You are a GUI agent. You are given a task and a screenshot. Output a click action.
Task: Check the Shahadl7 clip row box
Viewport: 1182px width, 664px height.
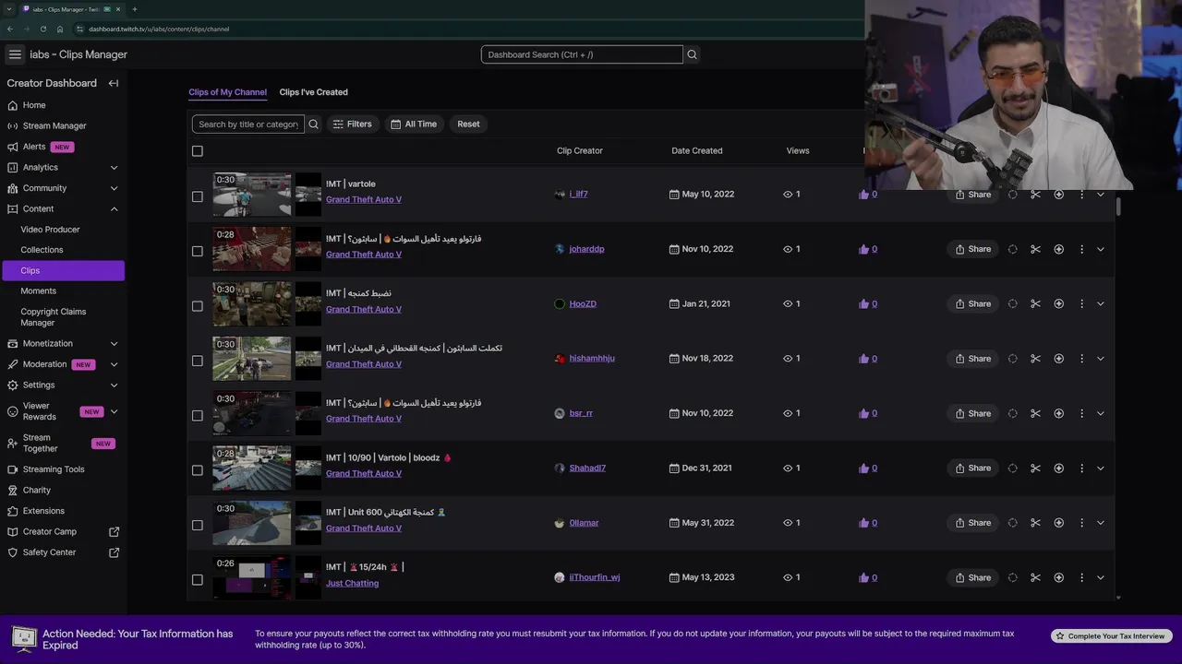click(x=197, y=470)
